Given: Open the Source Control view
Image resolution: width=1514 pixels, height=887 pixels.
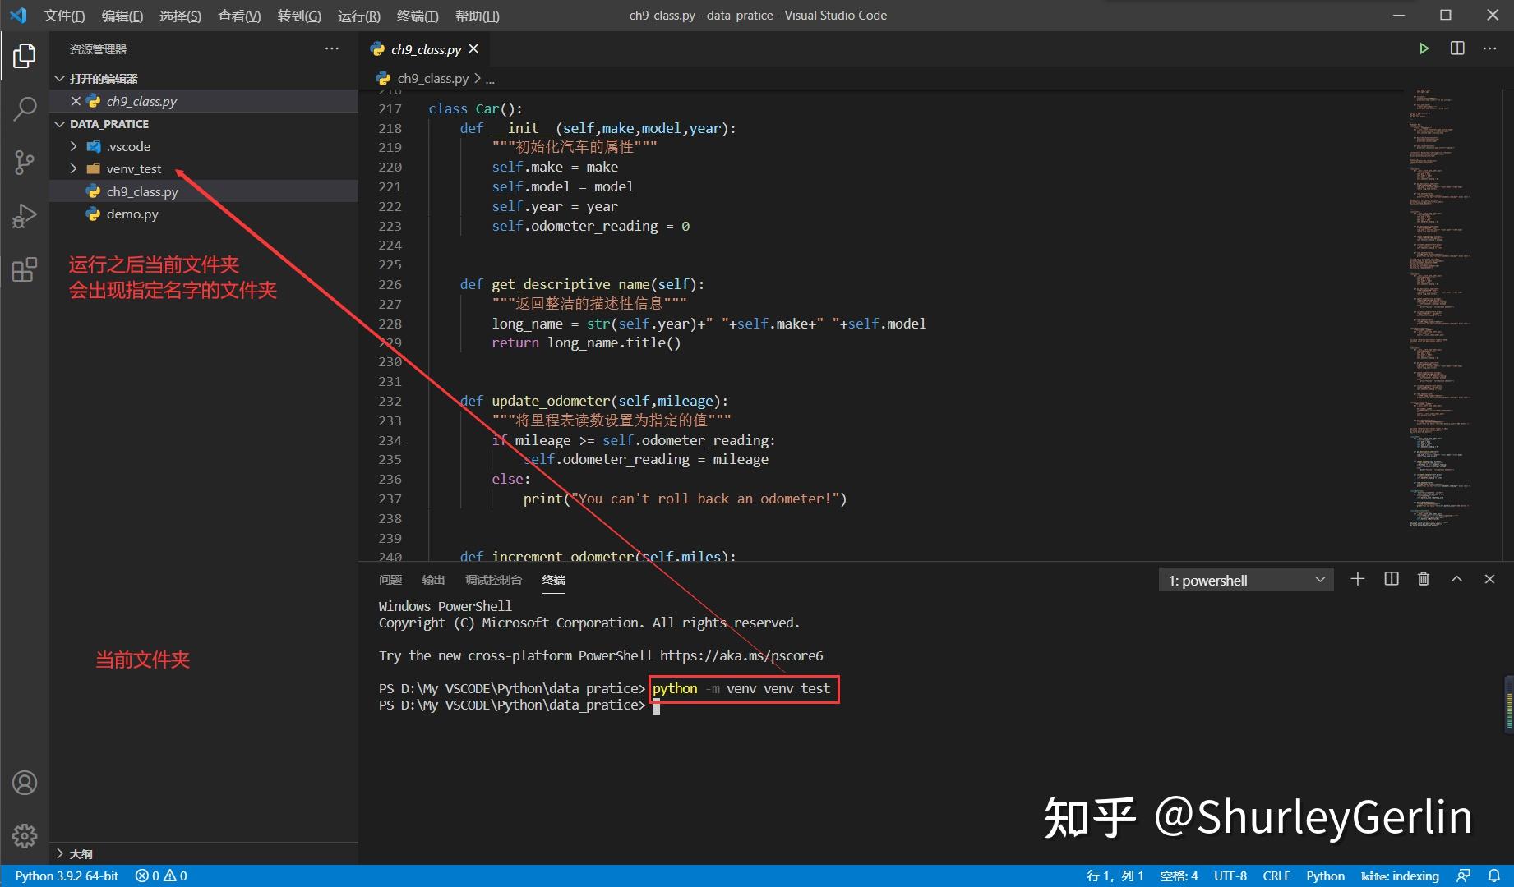Looking at the screenshot, I should [24, 162].
